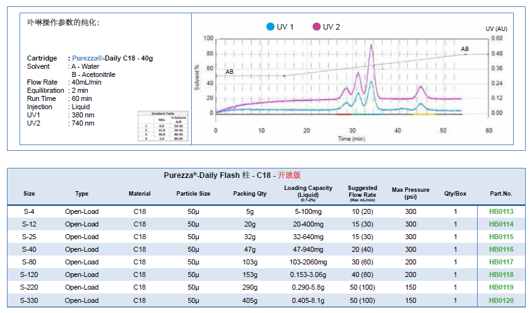Click the 20-400mg loading capacity cell

(308, 224)
